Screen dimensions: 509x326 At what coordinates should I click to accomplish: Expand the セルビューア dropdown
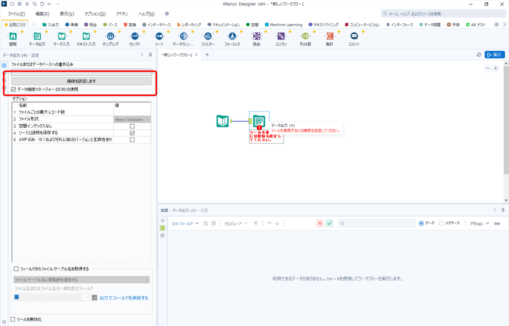point(236,224)
